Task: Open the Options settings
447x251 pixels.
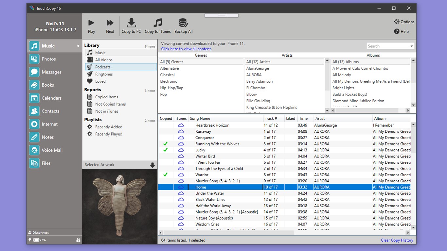Action: 404,22
